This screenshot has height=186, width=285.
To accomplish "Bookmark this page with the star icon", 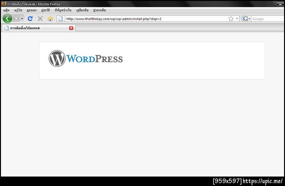I will (x=231, y=18).
